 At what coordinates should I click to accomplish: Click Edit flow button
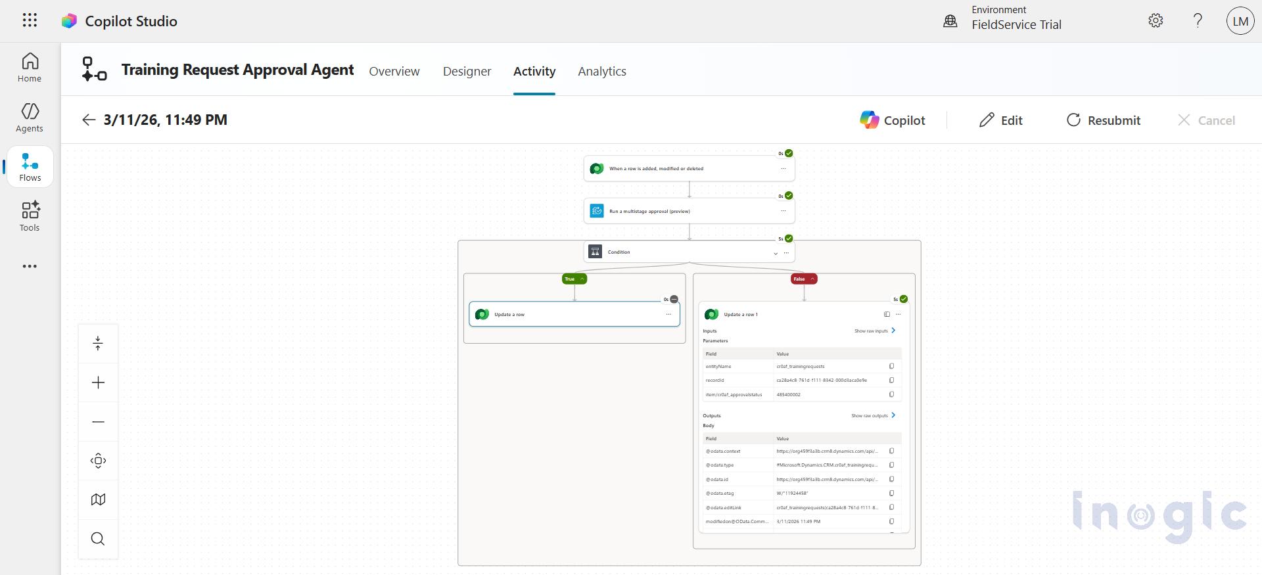[x=1001, y=120]
